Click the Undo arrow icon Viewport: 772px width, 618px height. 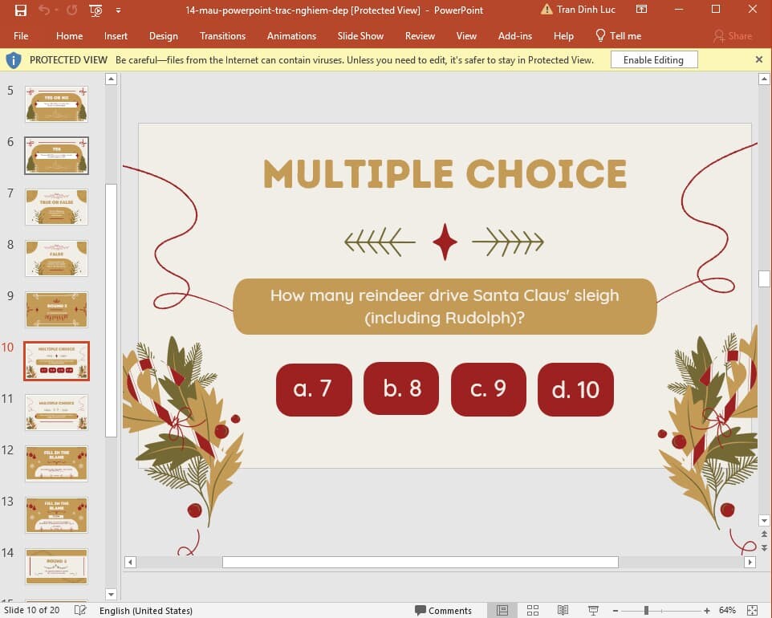click(43, 10)
